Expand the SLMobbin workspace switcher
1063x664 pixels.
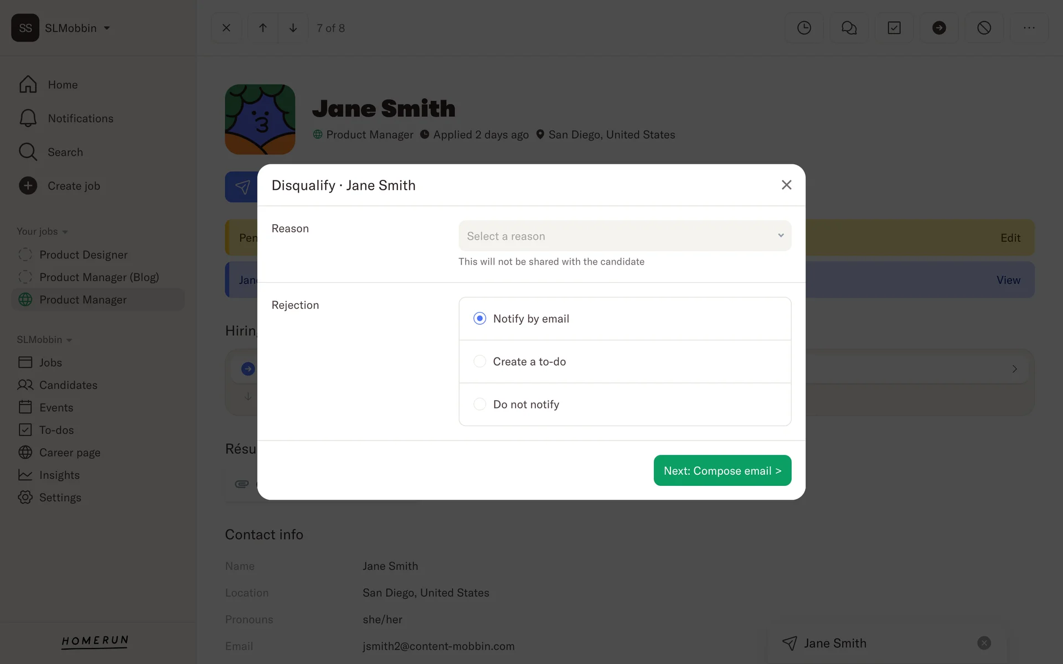(x=70, y=28)
